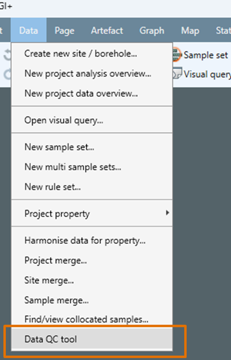Screen dimensions: 231x360
Task: Click the redo arrow icon
Action: click(8, 74)
